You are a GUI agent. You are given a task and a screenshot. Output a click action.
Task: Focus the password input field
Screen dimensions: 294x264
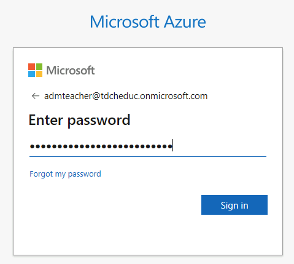148,146
